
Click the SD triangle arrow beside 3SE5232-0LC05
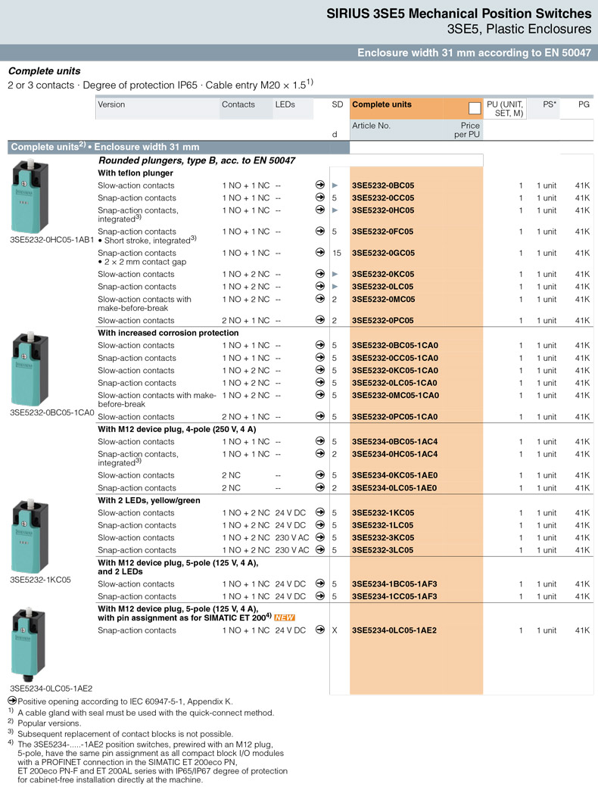point(335,287)
